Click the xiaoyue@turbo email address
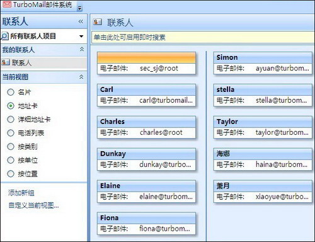 coord(282,197)
